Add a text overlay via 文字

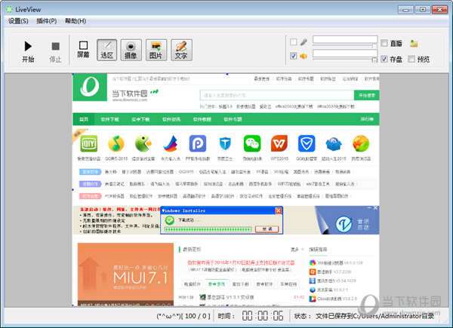point(181,50)
